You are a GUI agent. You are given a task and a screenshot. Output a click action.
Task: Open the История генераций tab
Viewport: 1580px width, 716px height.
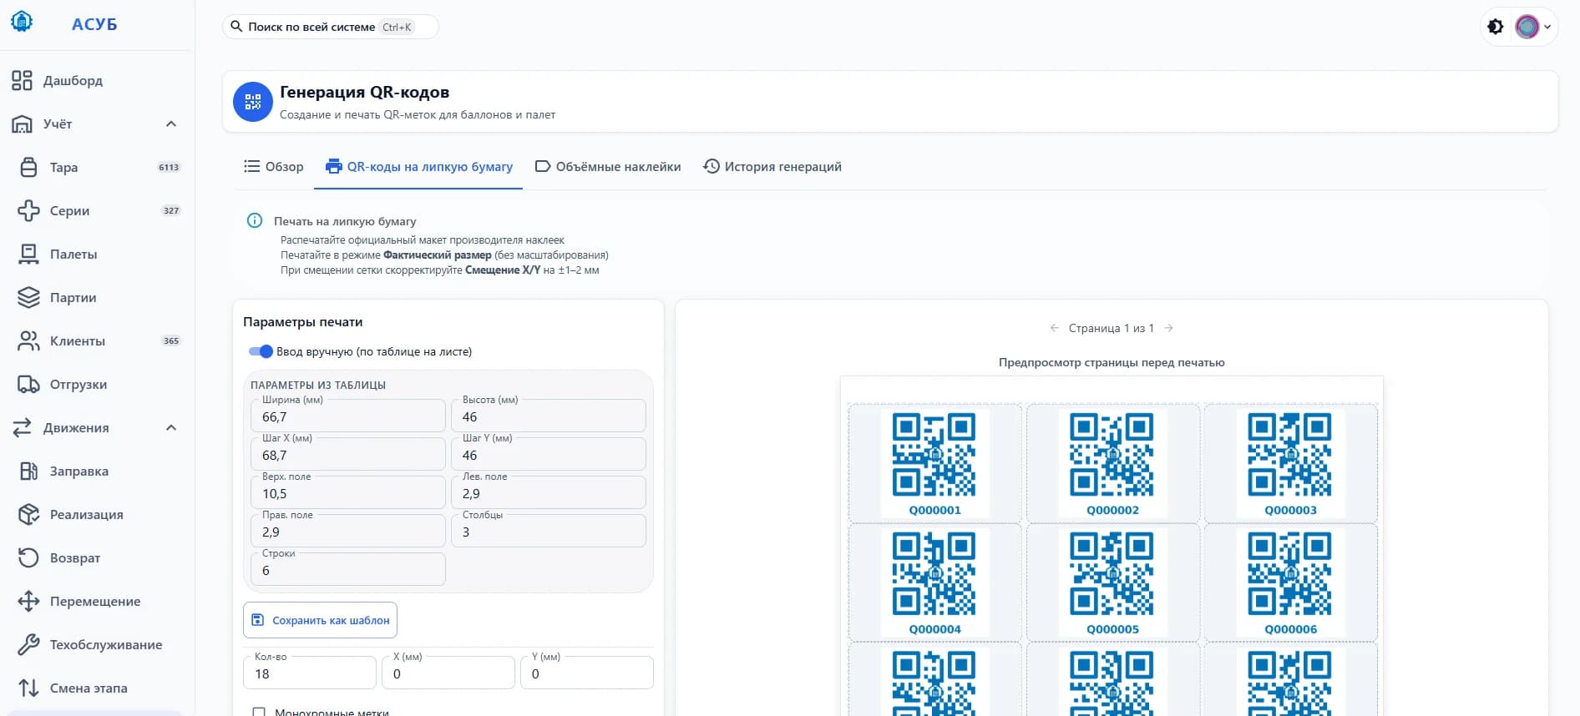[x=772, y=166]
